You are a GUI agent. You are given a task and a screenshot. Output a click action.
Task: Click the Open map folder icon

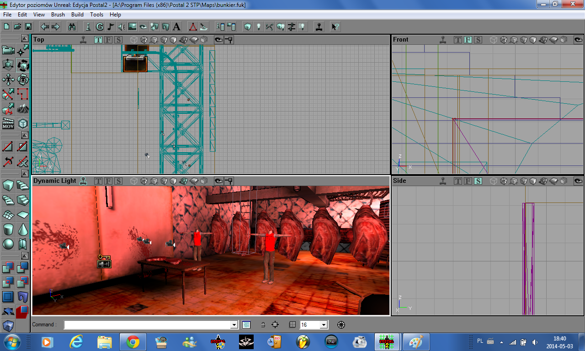click(x=17, y=27)
